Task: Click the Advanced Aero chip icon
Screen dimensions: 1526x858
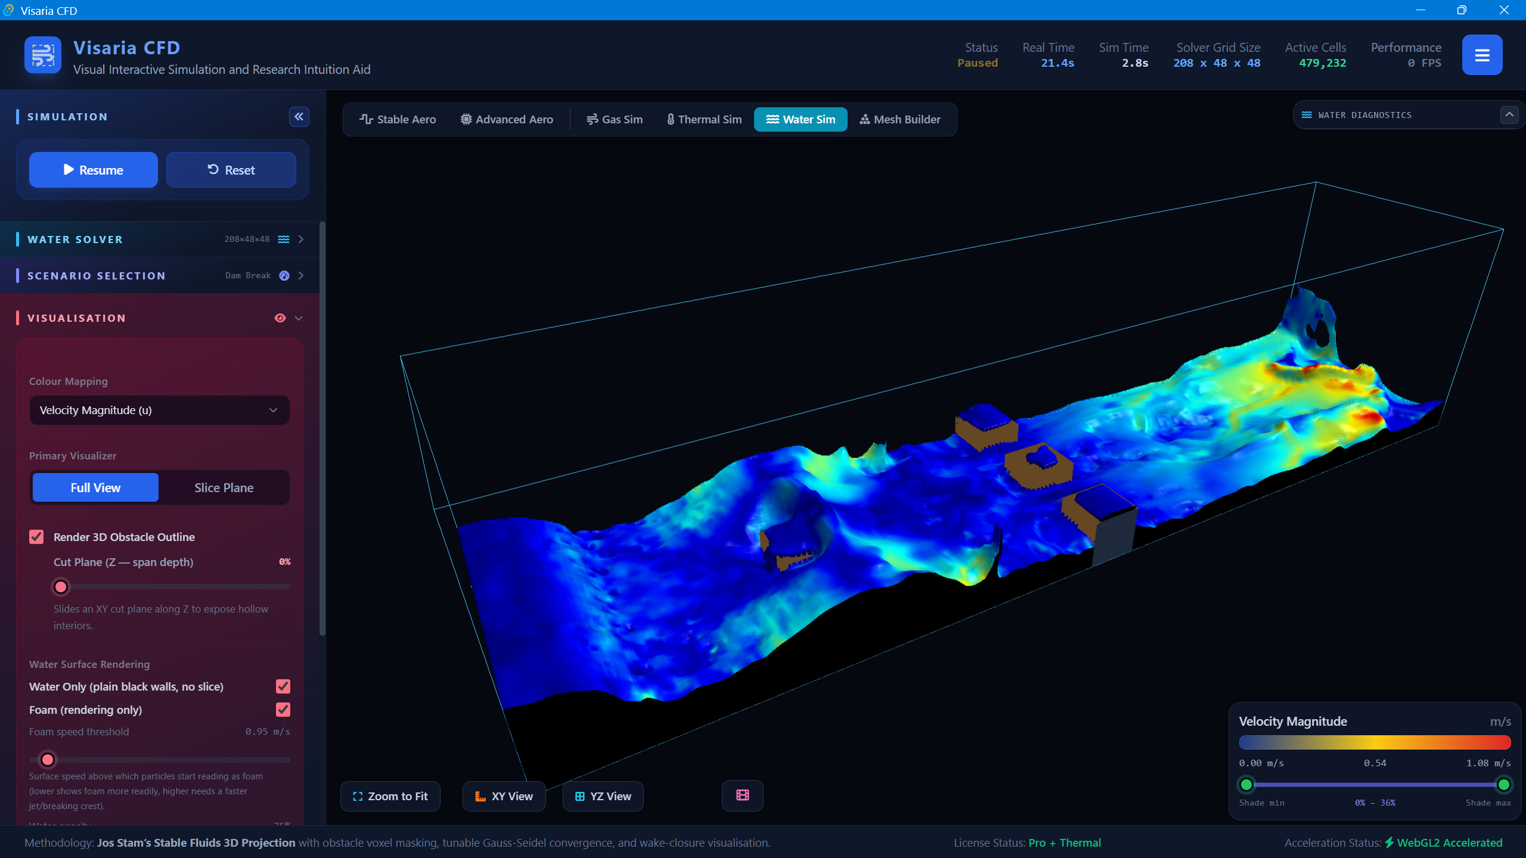Action: pyautogui.click(x=466, y=119)
